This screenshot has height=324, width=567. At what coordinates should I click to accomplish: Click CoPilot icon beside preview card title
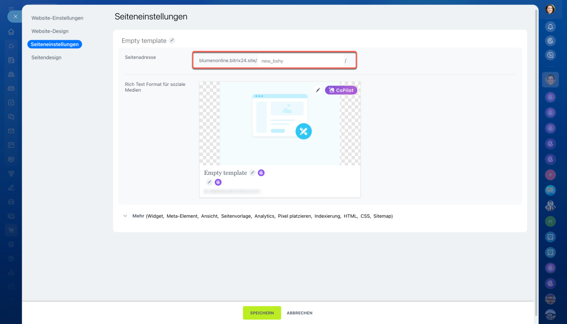pos(261,173)
